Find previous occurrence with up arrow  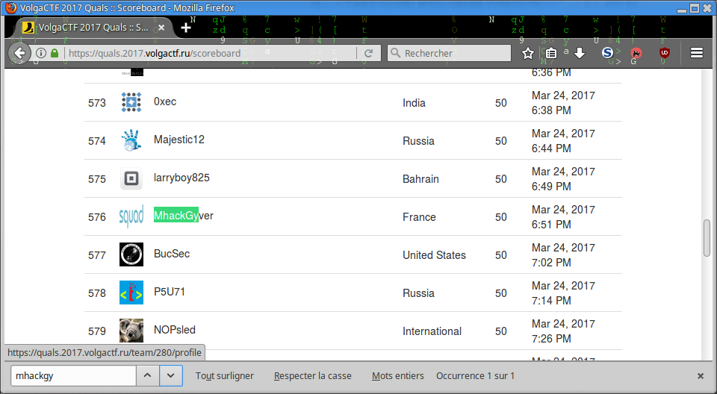coord(147,375)
